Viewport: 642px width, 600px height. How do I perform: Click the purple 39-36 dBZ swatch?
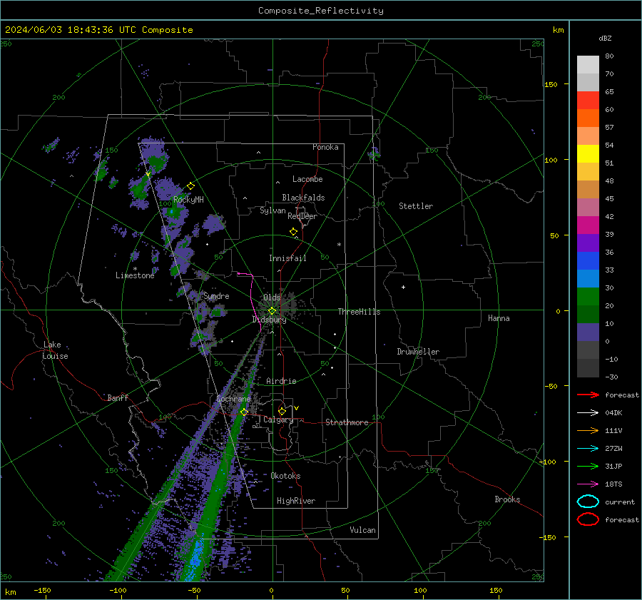pos(588,243)
